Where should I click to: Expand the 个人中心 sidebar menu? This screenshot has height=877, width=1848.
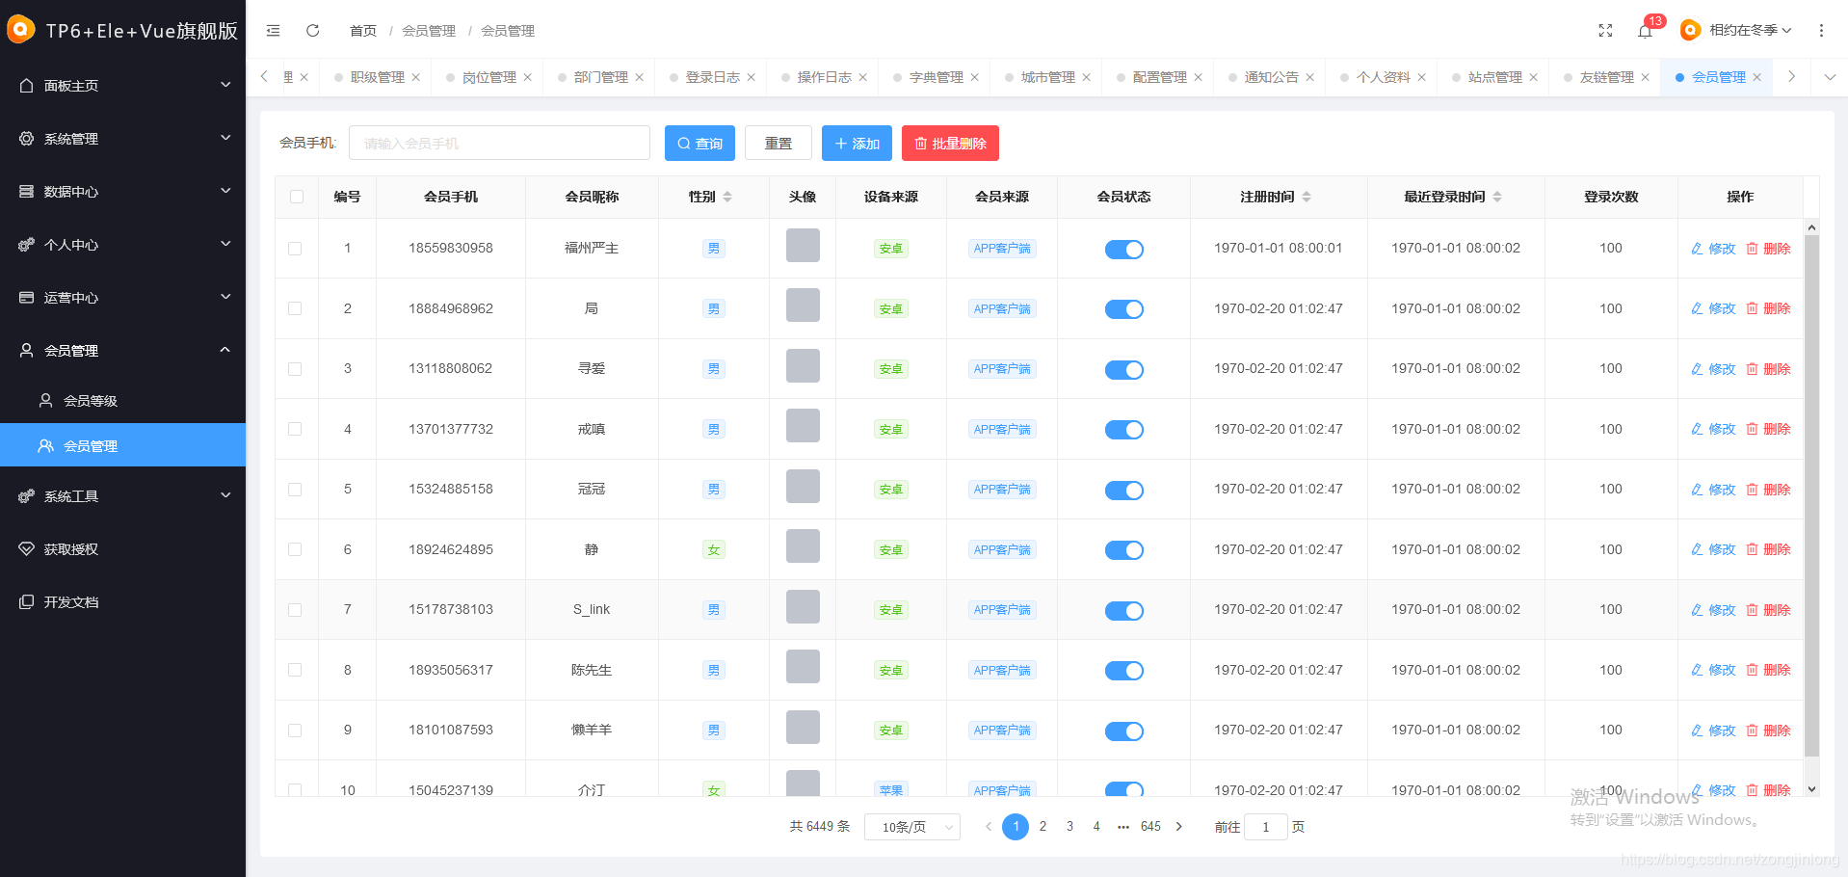point(123,245)
